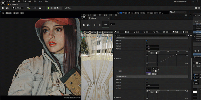This screenshot has width=201, height=100.
Task: Switch to the 插值 interpolation tab
Action: (126, 32)
